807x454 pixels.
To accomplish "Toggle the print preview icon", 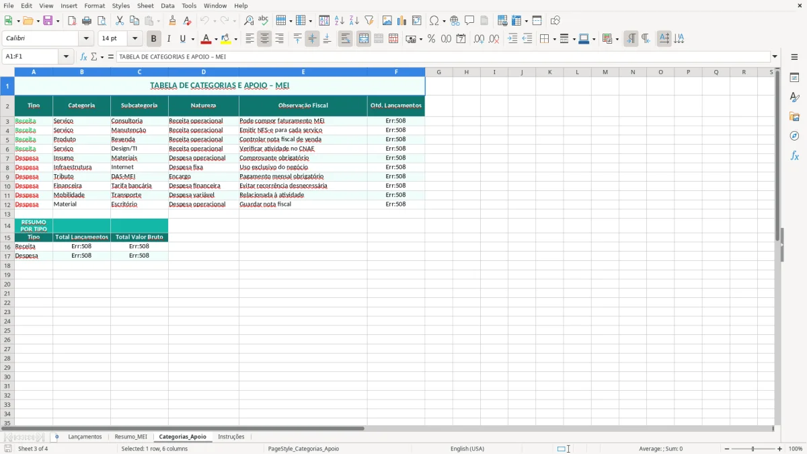I will [x=102, y=21].
